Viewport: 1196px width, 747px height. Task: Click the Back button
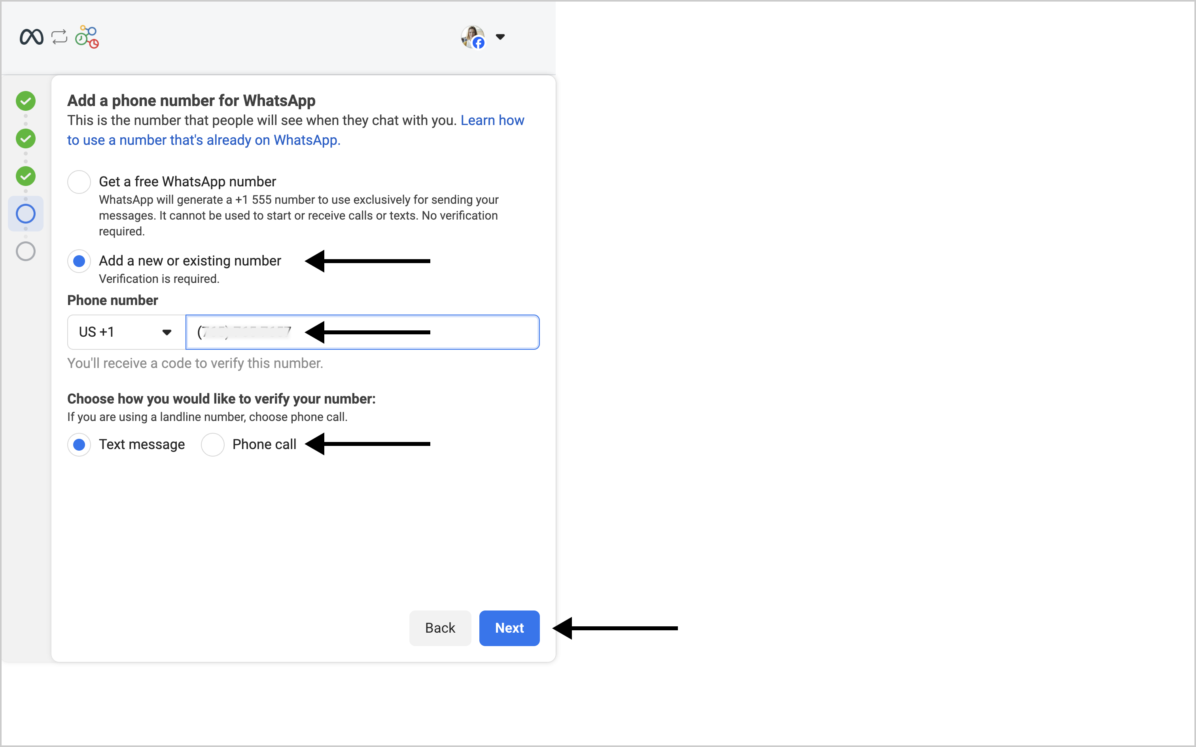(440, 628)
